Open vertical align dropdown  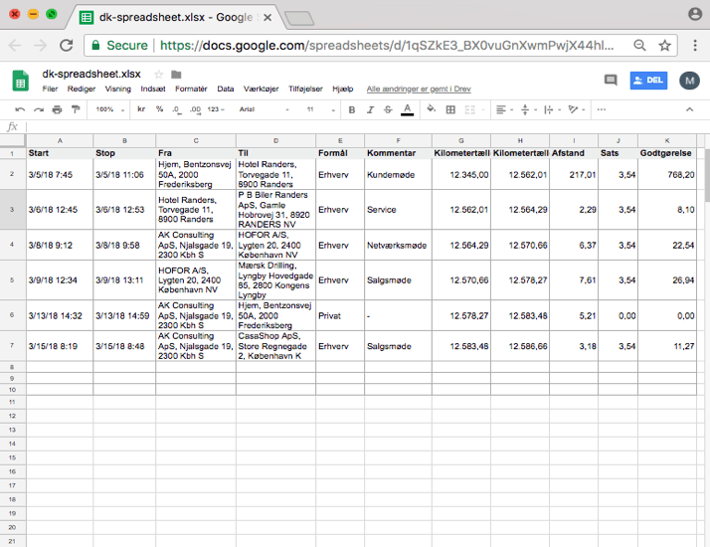click(x=528, y=109)
